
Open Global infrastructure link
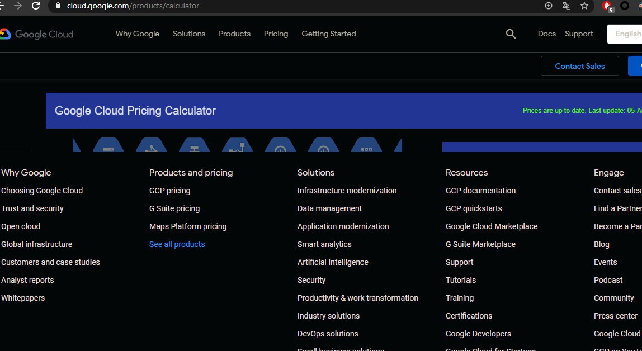pos(36,244)
